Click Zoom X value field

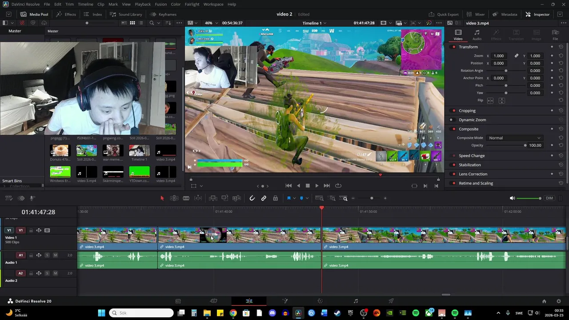point(499,56)
